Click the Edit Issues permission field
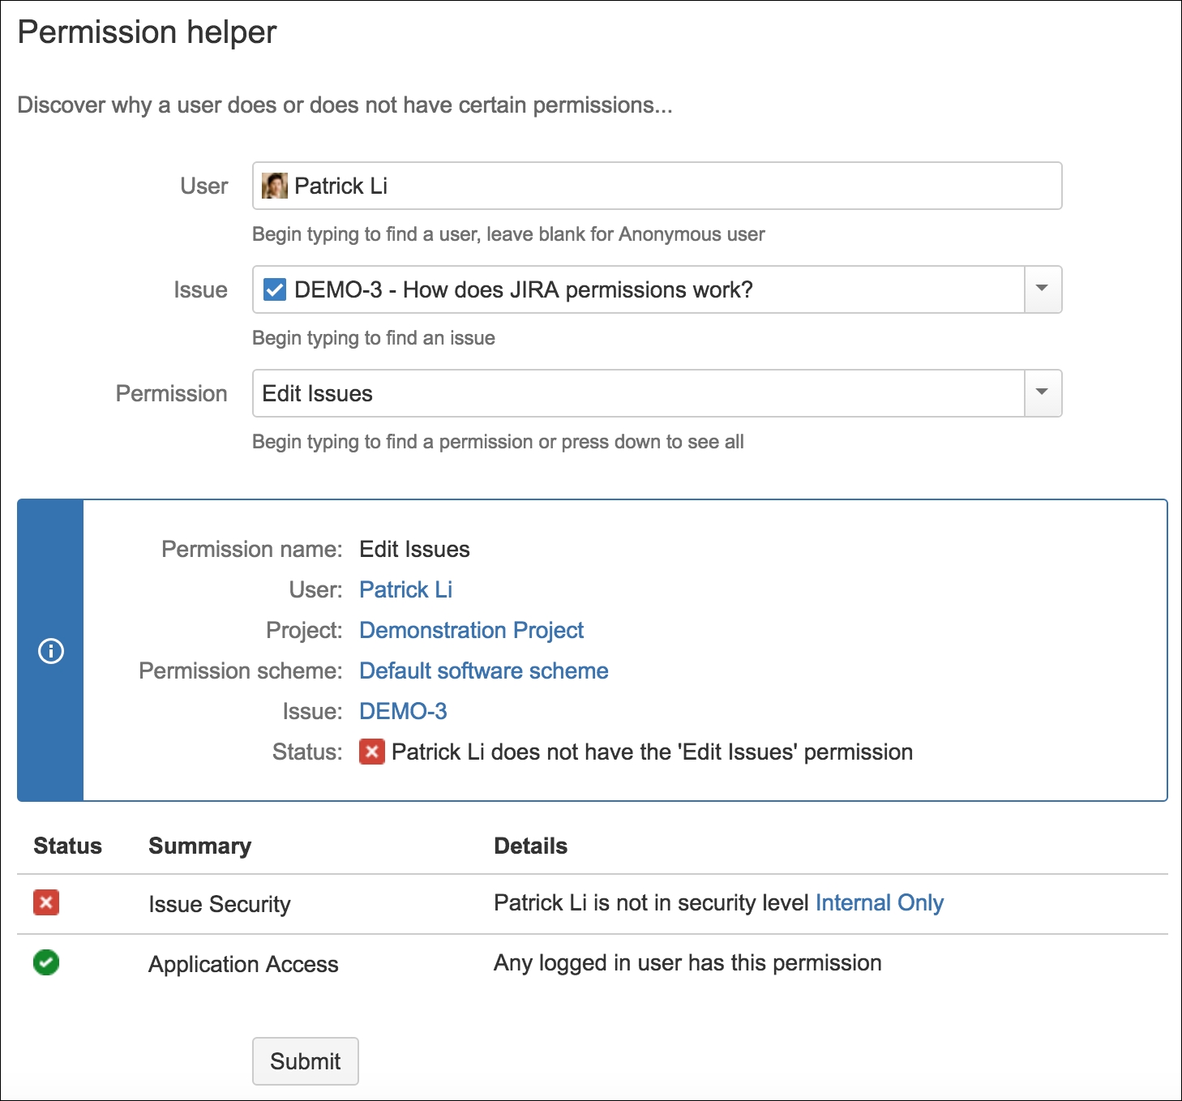Screen dimensions: 1182x1101 [x=639, y=393]
